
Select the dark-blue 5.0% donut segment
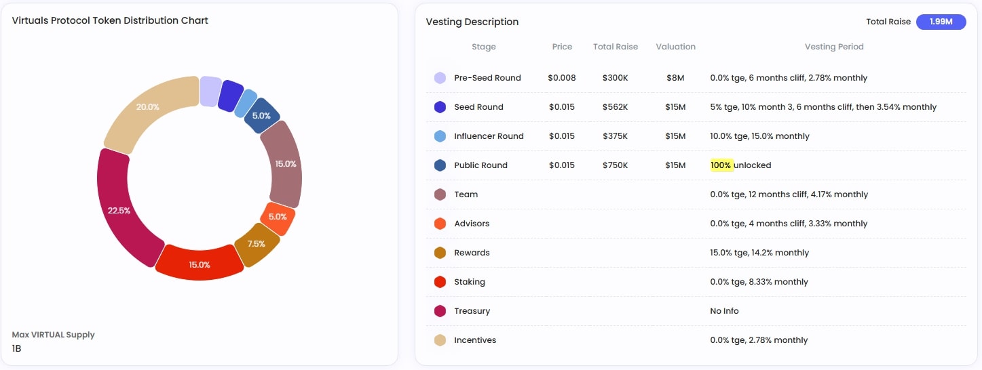[262, 116]
